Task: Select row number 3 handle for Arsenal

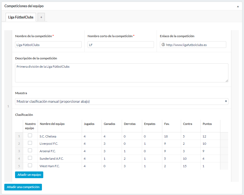Action: [x=19, y=151]
